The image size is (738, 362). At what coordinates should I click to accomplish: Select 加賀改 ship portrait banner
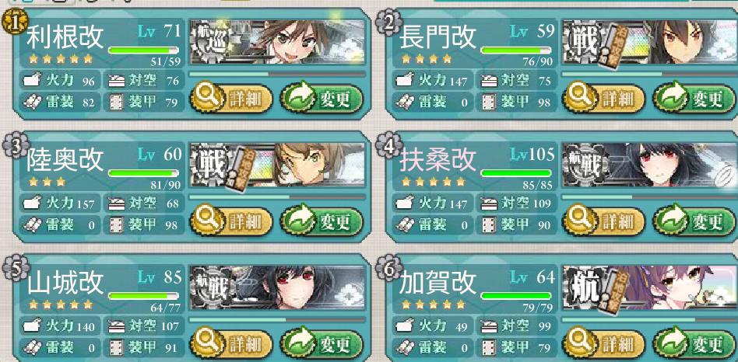point(649,287)
